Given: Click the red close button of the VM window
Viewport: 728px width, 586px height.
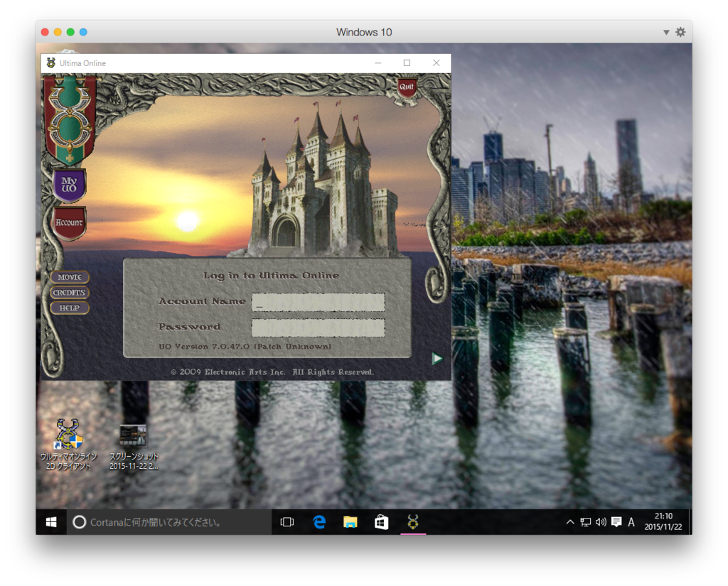Looking at the screenshot, I should 45,32.
